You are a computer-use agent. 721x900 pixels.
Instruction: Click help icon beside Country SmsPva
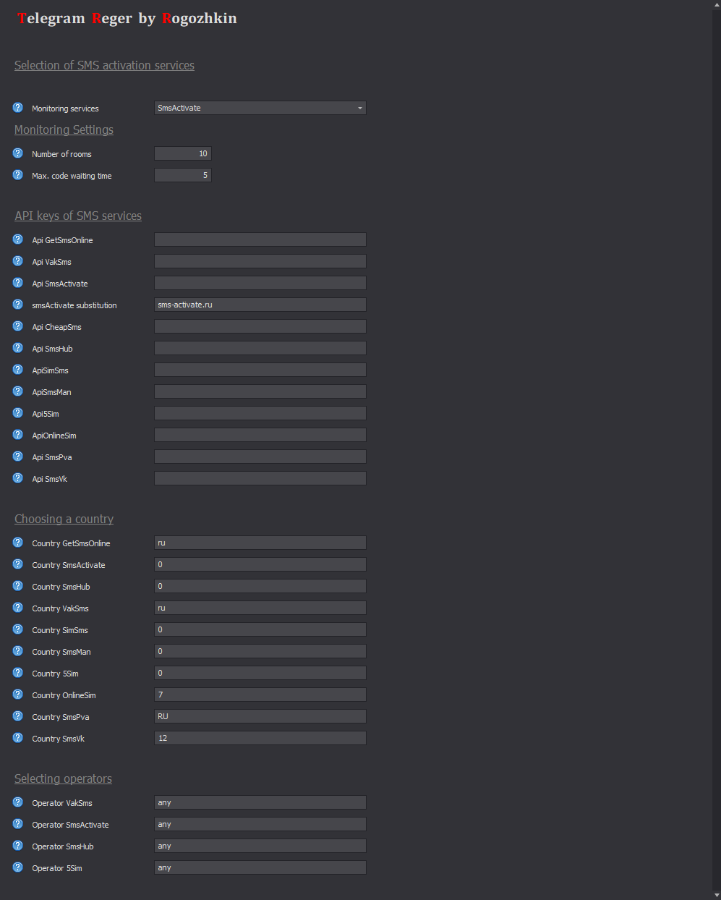point(18,716)
